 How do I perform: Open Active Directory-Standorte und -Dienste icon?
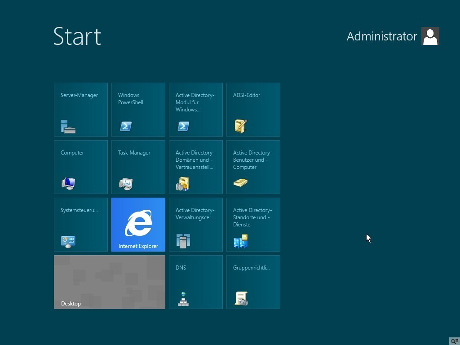[x=241, y=241]
